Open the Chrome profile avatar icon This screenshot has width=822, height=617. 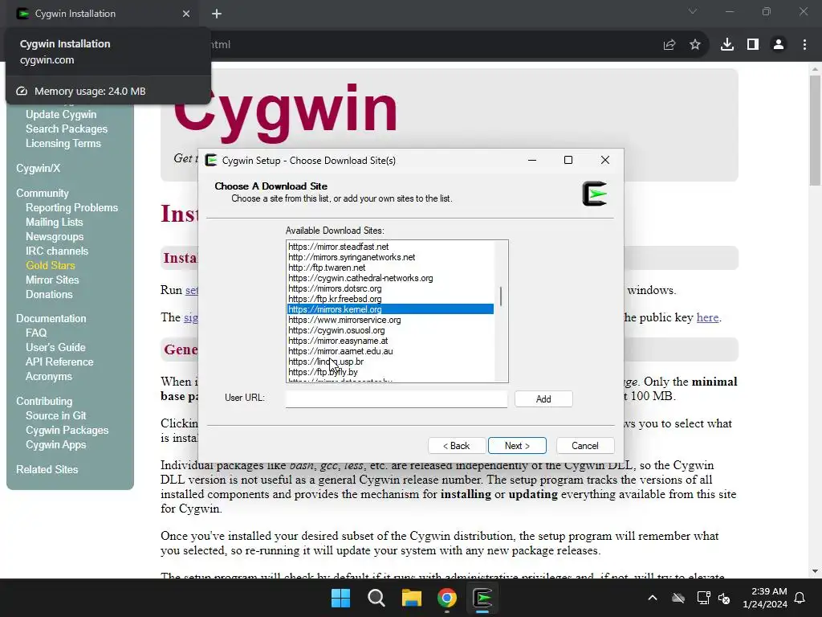click(779, 45)
